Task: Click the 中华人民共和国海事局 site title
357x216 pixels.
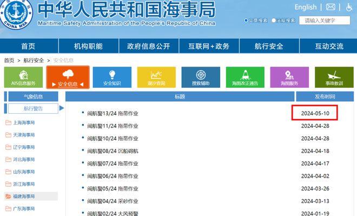Action: 127,10
